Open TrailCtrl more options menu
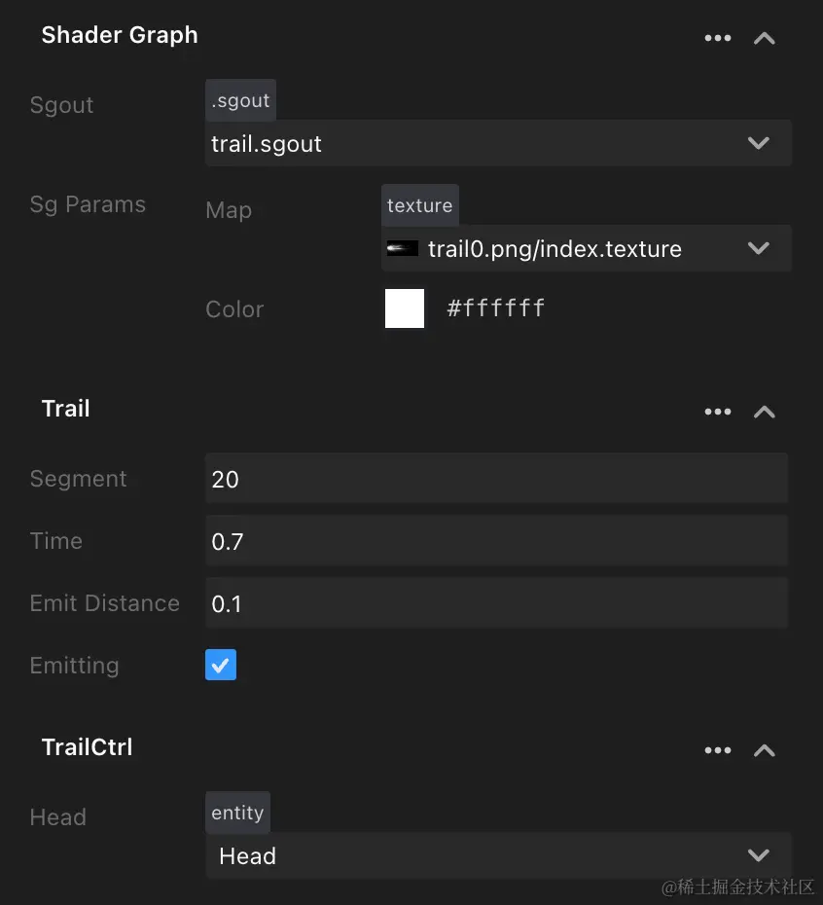This screenshot has height=905, width=823. pyautogui.click(x=717, y=750)
